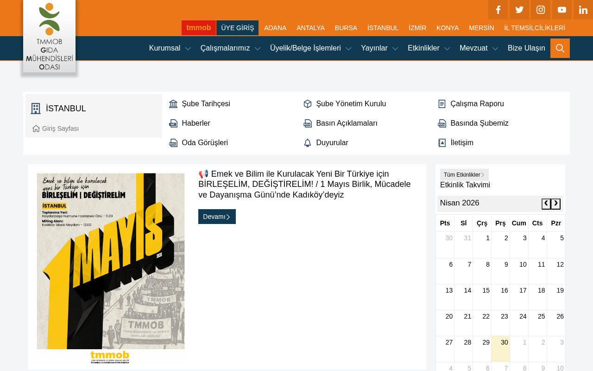Click the ÜYE GİRİŞ button

(238, 28)
